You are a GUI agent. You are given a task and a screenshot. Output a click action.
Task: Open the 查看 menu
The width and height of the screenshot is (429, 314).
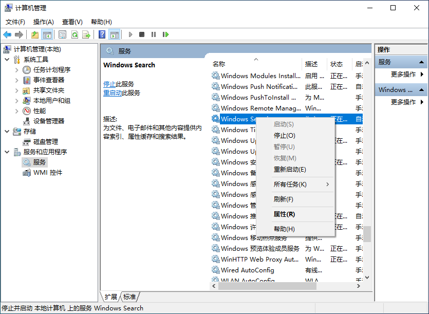click(x=71, y=22)
